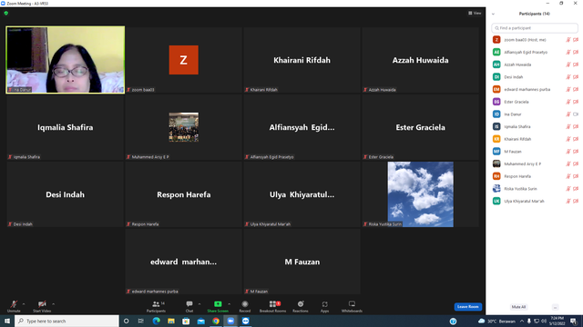The height and width of the screenshot is (327, 583).
Task: Open File Explorer from taskbar
Action: [171, 321]
